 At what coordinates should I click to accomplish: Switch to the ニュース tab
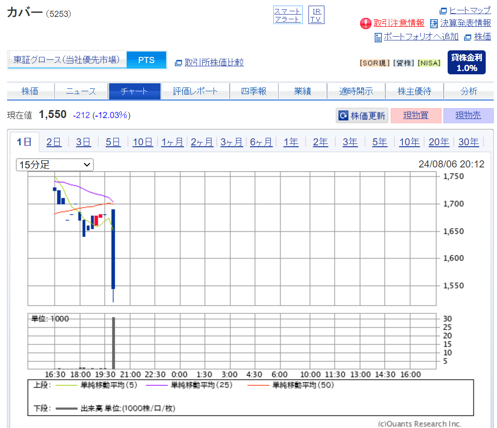(81, 91)
